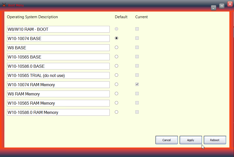Focus the W8 BASE description field
234x157 pixels.
[58, 48]
